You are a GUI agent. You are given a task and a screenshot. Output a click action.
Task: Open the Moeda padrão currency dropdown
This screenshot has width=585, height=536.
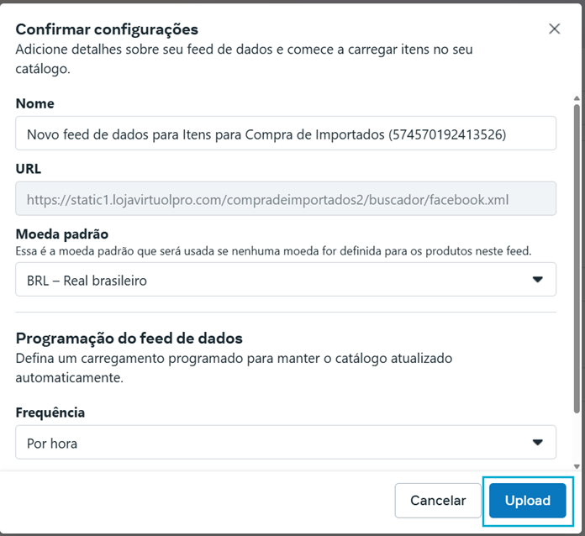pos(286,280)
